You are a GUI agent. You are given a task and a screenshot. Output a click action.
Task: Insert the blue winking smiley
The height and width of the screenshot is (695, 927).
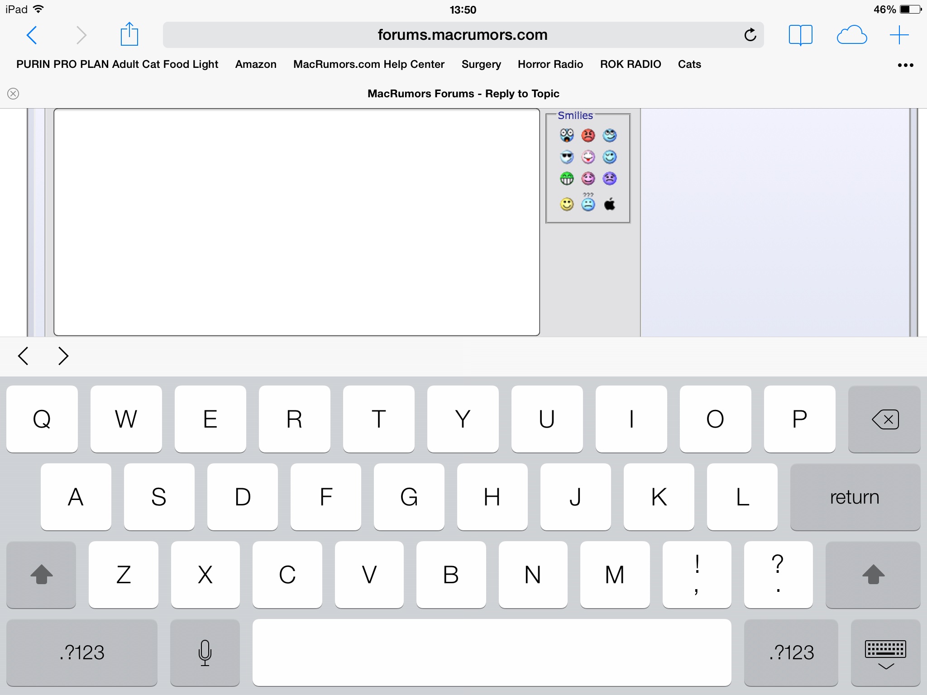(610, 157)
